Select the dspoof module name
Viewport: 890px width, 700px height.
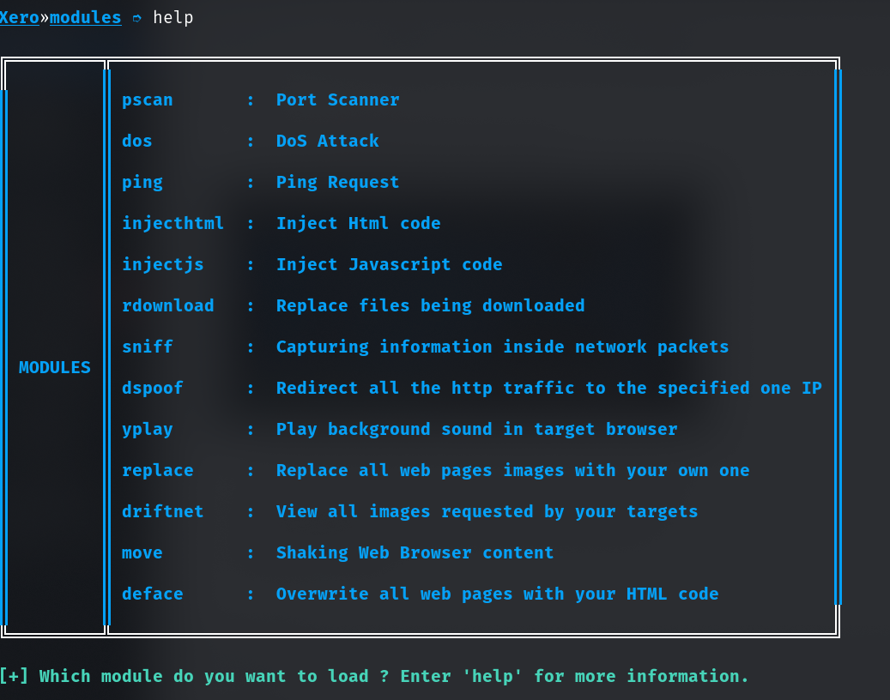click(x=152, y=389)
